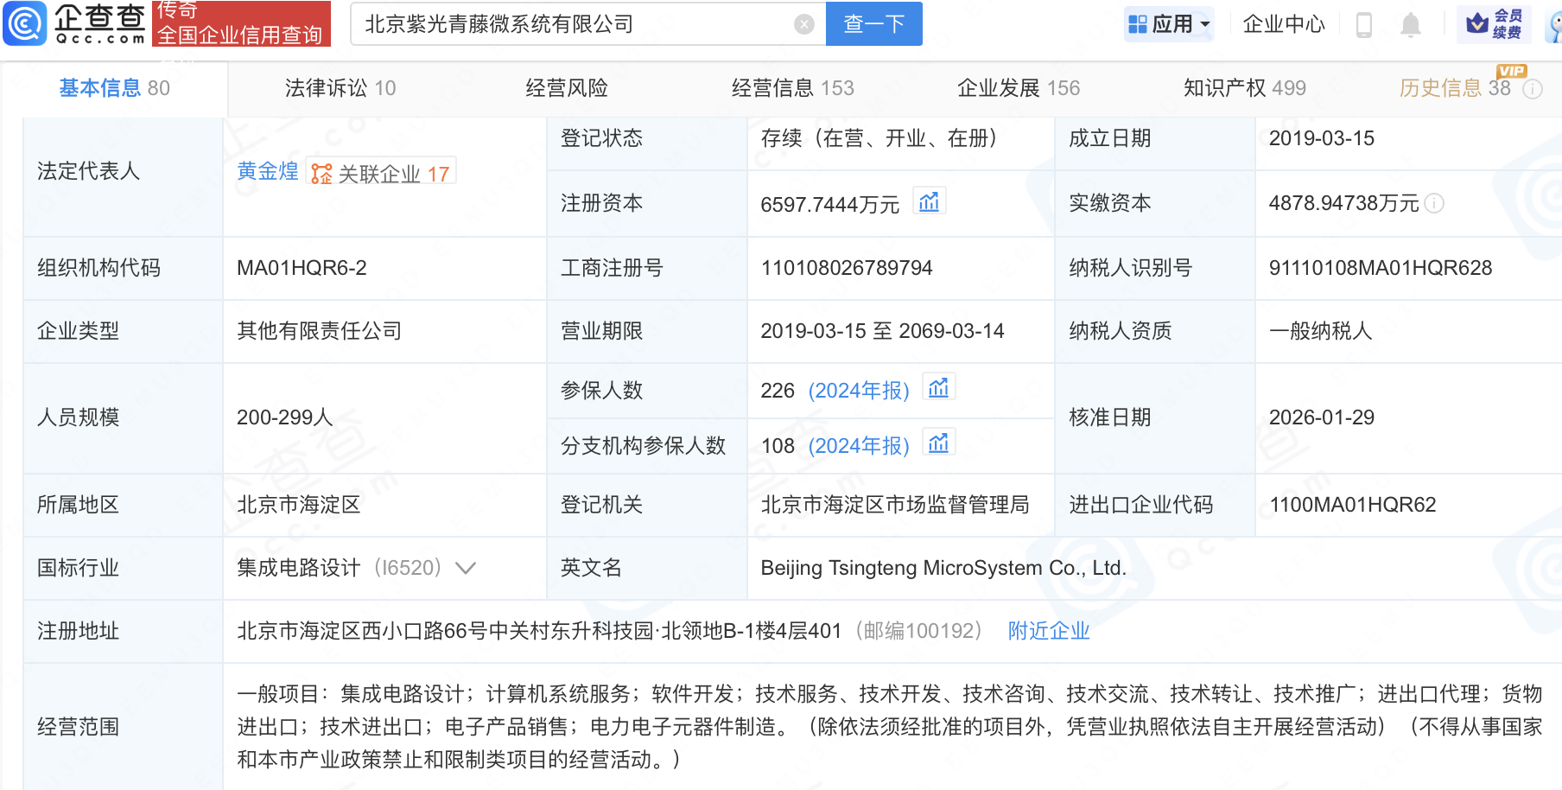Viewport: 1562px width, 790px height.
Task: Show info tooltip beside paid-in capital
Action: pyautogui.click(x=1434, y=203)
